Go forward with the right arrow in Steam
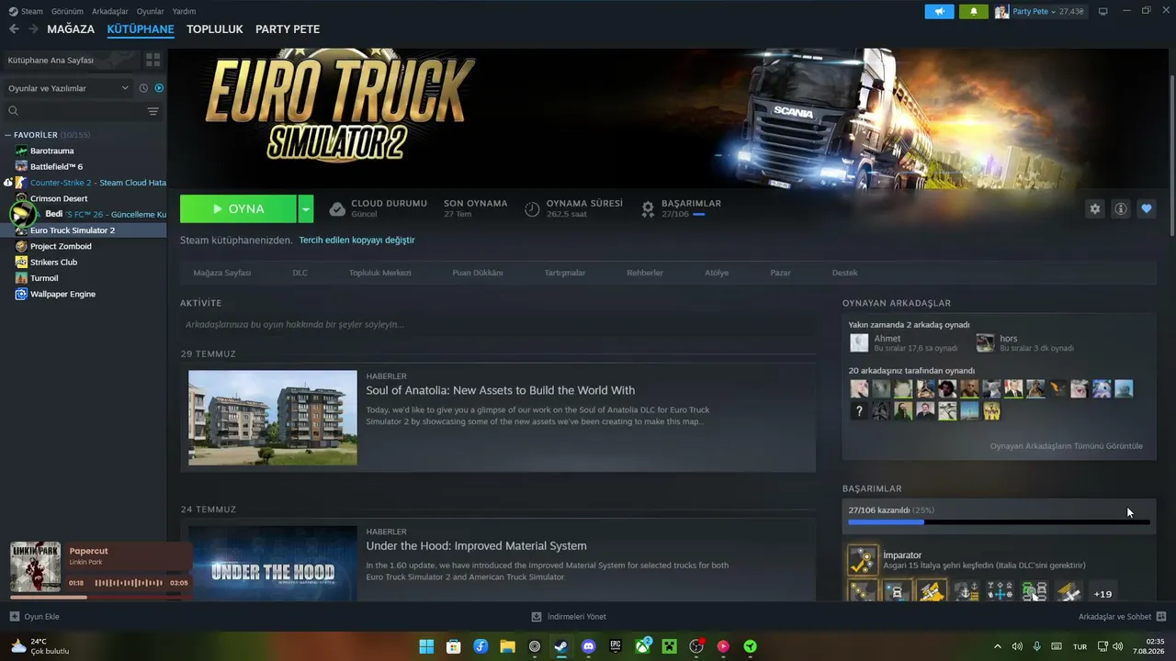 (x=34, y=29)
